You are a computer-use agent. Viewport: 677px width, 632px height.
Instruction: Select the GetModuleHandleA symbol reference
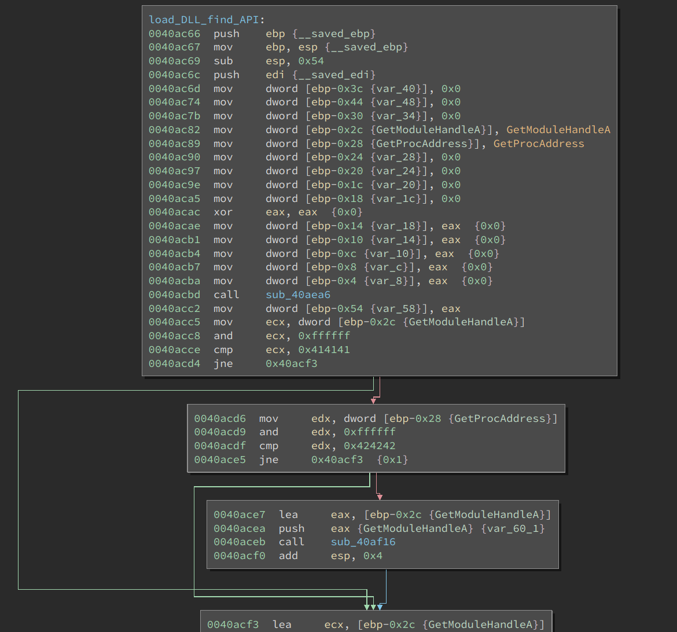558,130
